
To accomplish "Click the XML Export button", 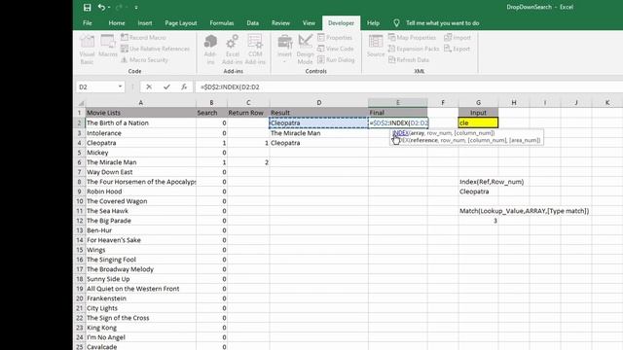I will [457, 49].
